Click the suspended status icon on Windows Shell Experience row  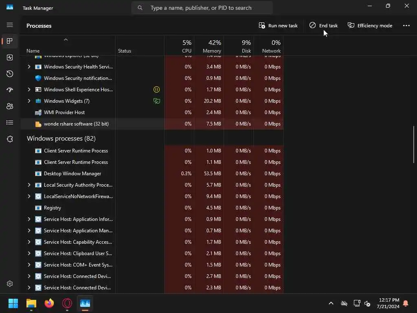157,89
